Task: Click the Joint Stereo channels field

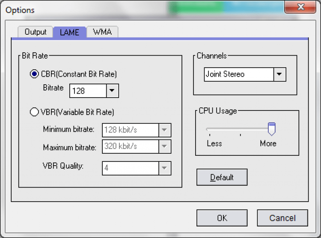Action: point(238,74)
